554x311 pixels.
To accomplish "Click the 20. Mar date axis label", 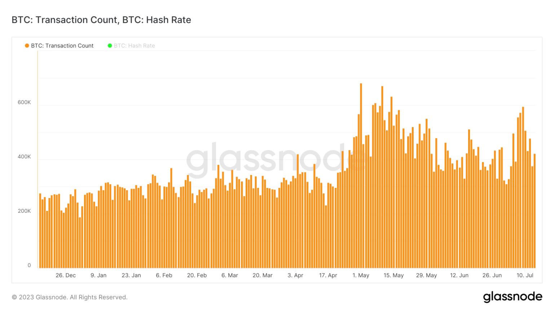I will 263,275.
